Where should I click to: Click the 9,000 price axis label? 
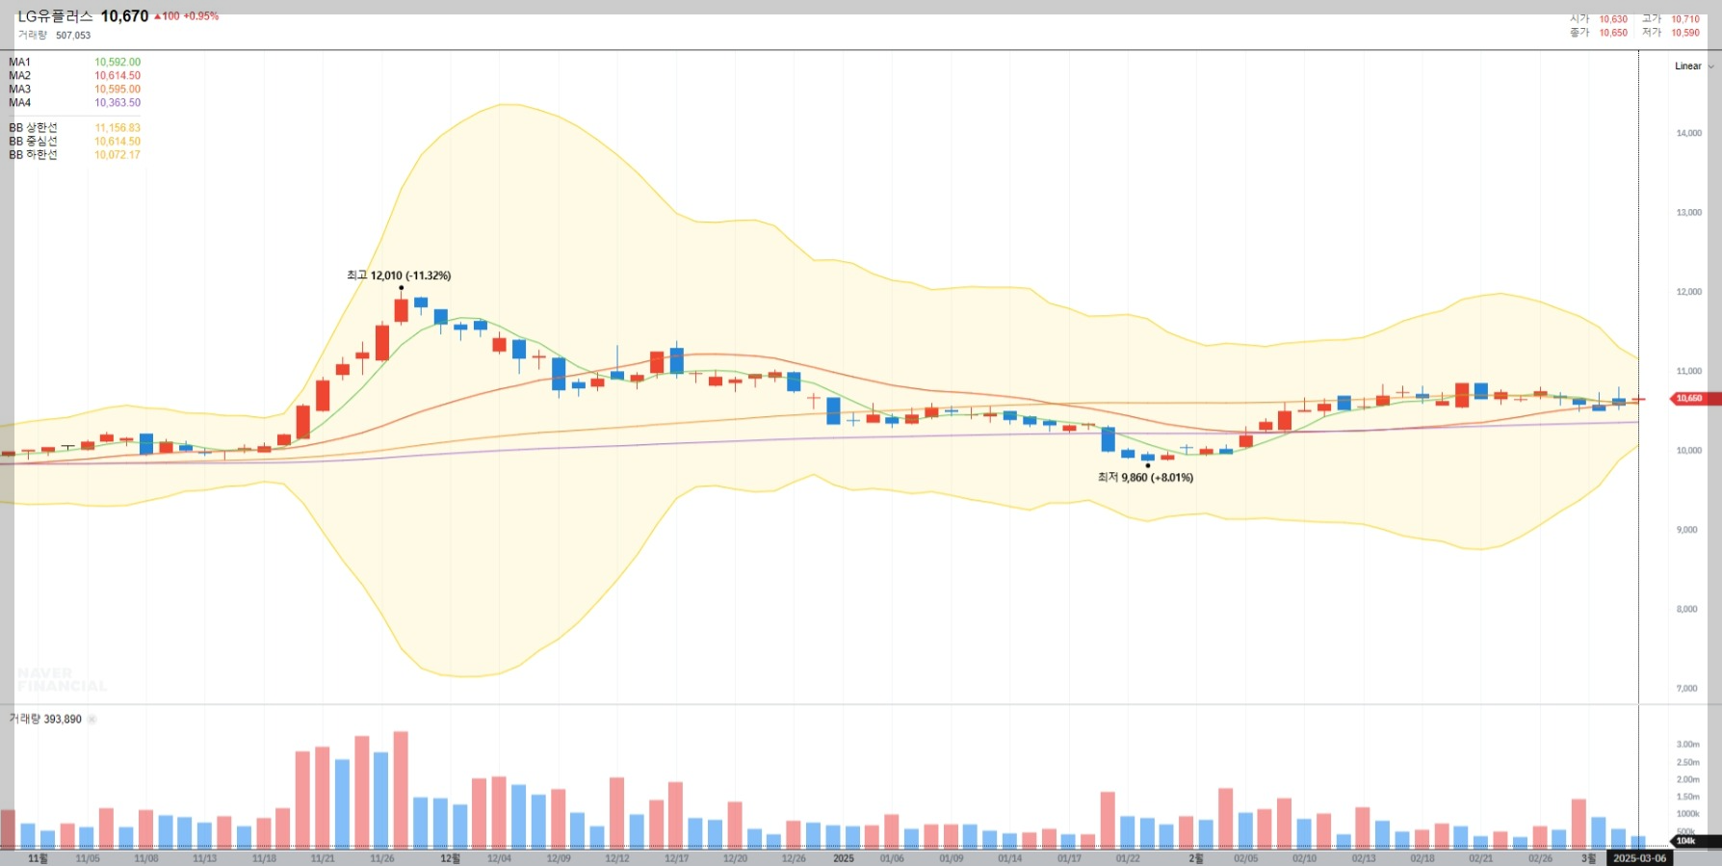tap(1686, 530)
